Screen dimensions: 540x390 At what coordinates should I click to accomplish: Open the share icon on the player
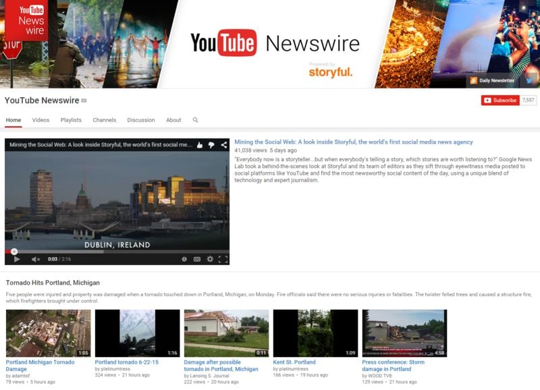tap(224, 145)
